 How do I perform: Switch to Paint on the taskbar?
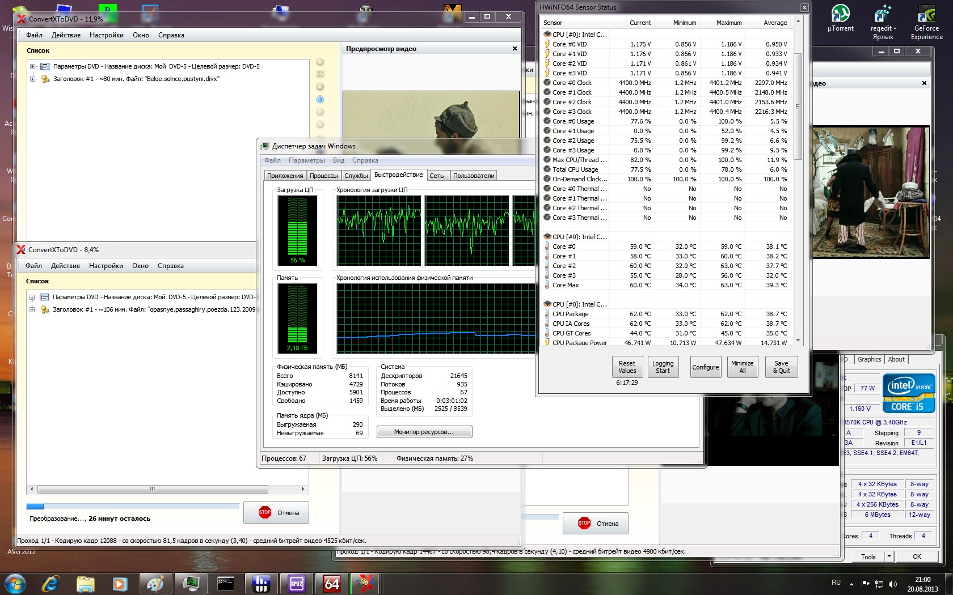pos(155,584)
